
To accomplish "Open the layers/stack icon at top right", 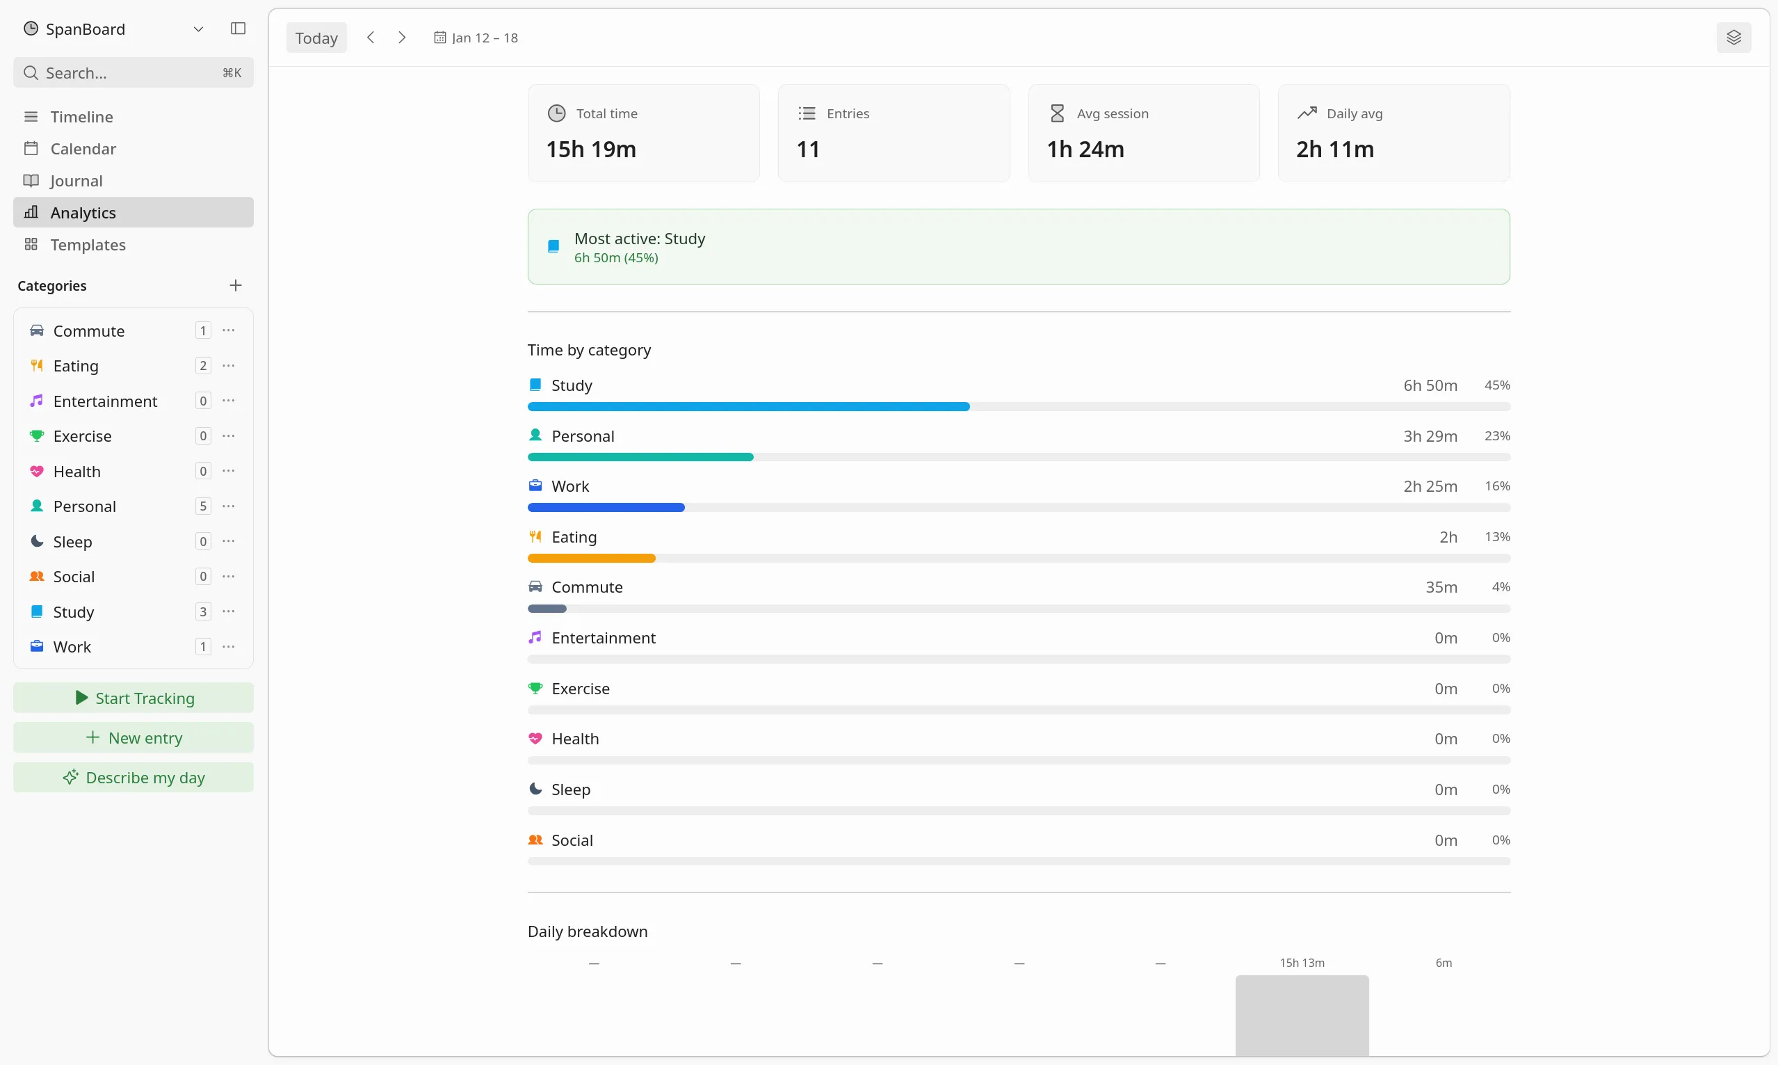I will [1733, 37].
